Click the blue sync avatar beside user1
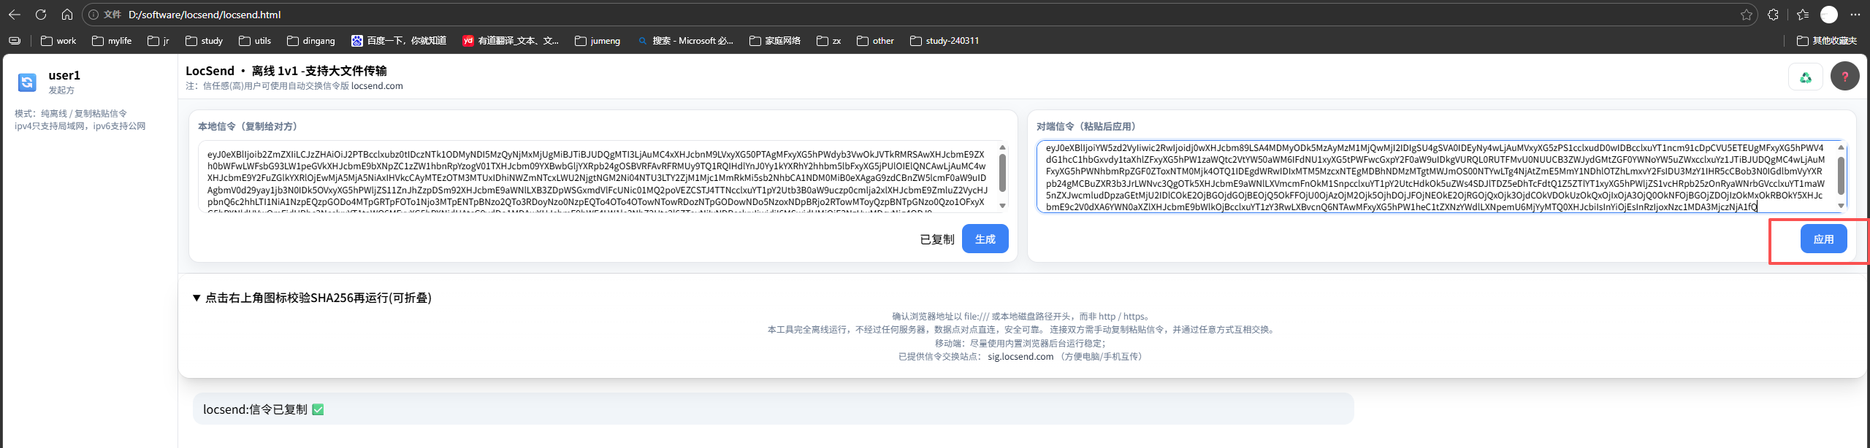The height and width of the screenshot is (448, 1870). (x=27, y=82)
